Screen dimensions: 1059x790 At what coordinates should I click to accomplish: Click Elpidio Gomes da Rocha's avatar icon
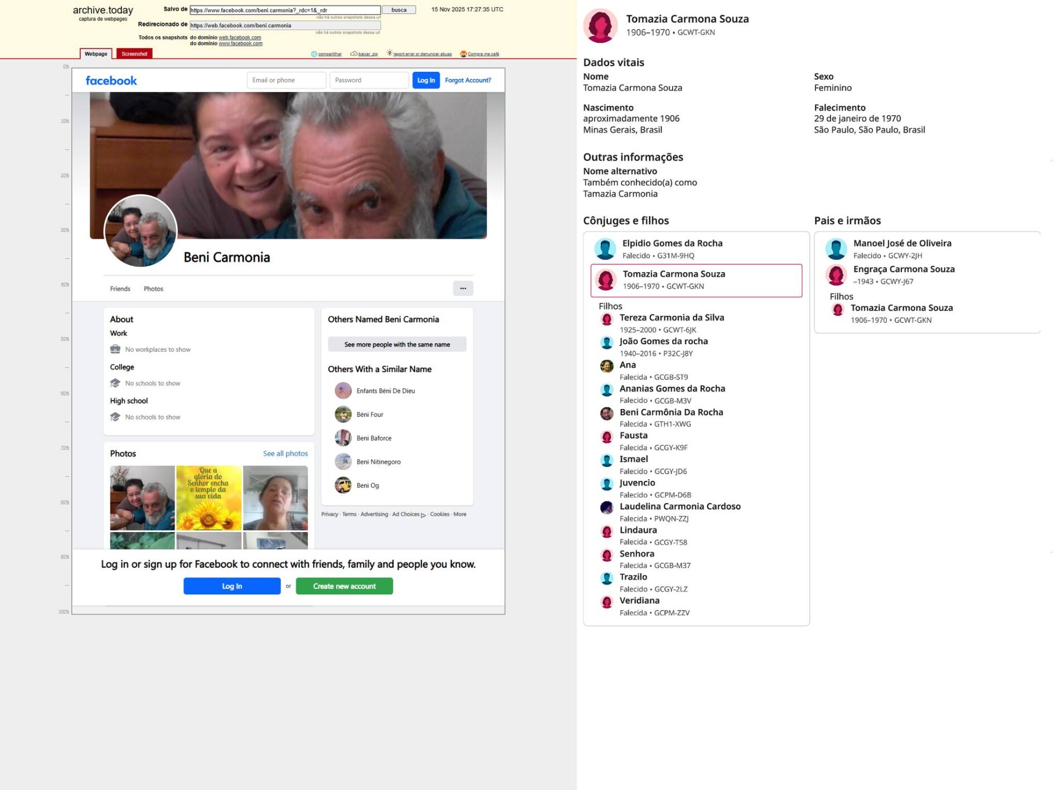pos(605,249)
